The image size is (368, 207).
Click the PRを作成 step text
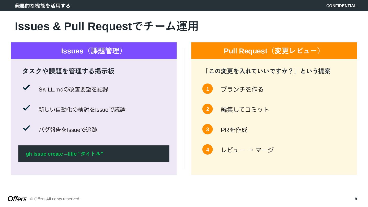coord(234,130)
